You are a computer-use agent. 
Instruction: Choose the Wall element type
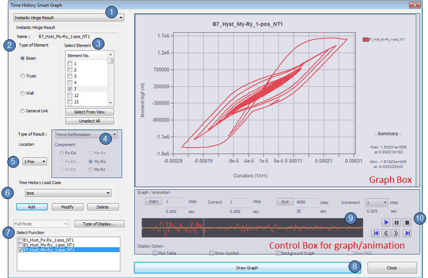(x=23, y=93)
